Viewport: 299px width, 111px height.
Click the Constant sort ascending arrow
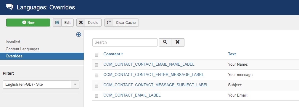tap(122, 54)
